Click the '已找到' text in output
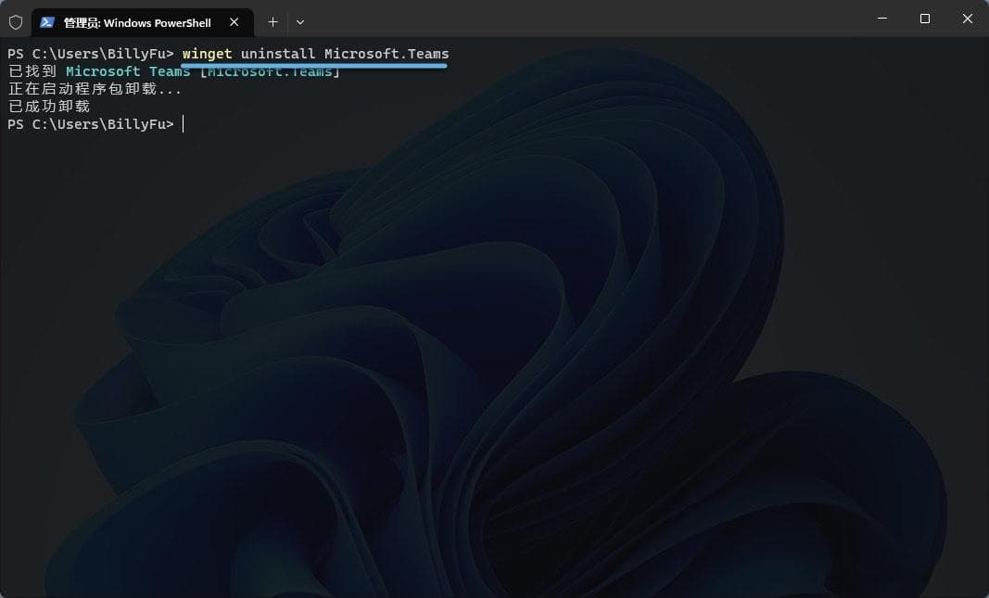The height and width of the screenshot is (598, 989). (x=32, y=71)
